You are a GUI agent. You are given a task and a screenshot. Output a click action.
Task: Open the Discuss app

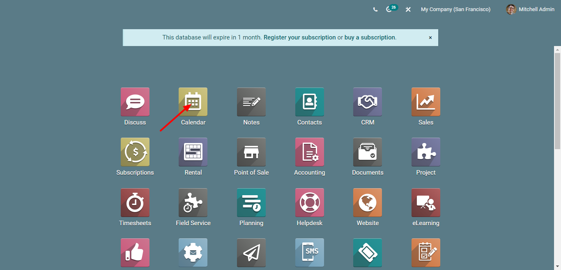click(135, 102)
